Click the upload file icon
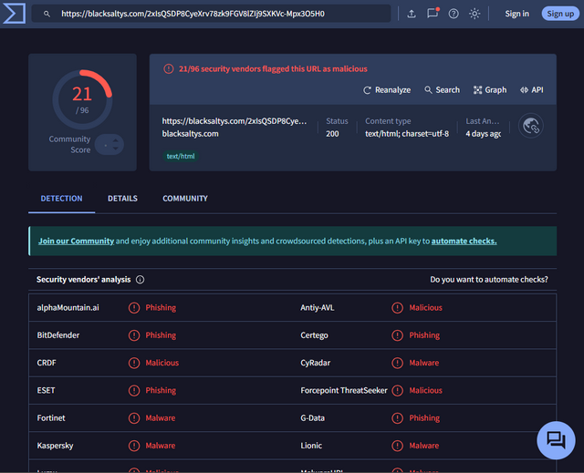The height and width of the screenshot is (473, 584). (x=412, y=14)
